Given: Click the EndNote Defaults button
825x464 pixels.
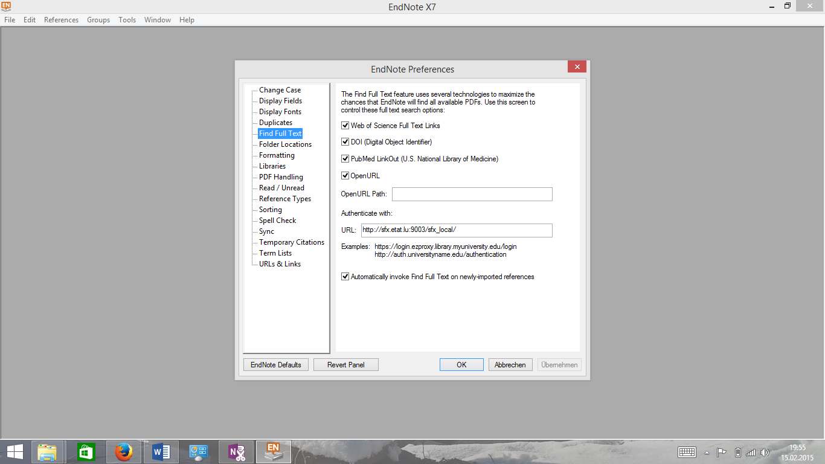Looking at the screenshot, I should pos(275,365).
